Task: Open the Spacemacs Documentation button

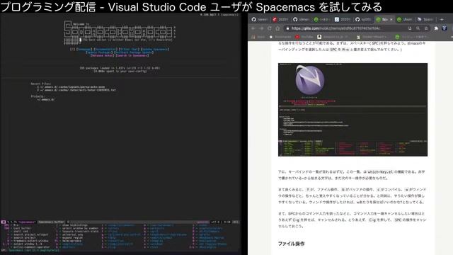Action: [105, 49]
